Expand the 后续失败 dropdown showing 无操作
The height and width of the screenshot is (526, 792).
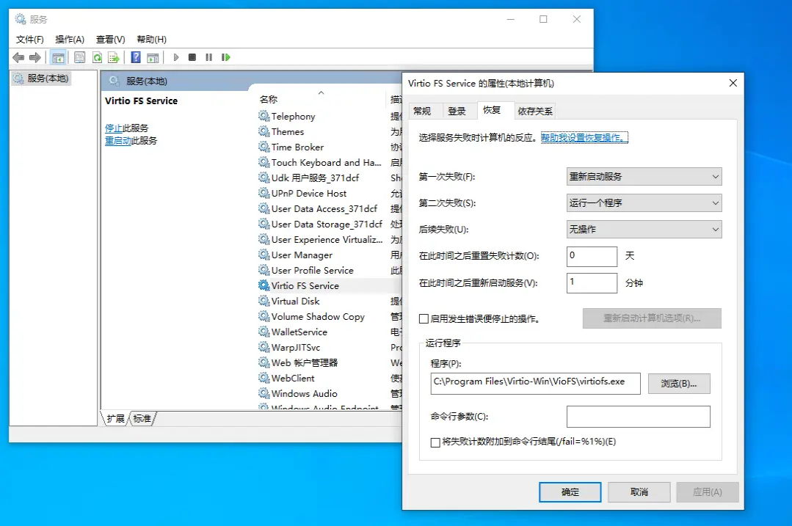pyautogui.click(x=713, y=229)
